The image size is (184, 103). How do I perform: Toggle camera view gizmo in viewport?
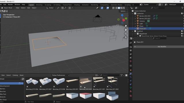click(x=126, y=34)
